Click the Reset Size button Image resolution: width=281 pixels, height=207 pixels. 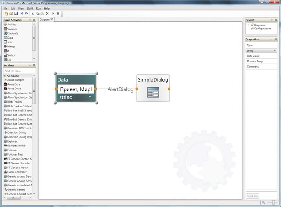252,196
